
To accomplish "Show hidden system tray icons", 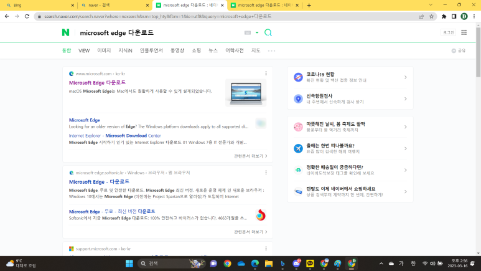I will tap(381, 264).
